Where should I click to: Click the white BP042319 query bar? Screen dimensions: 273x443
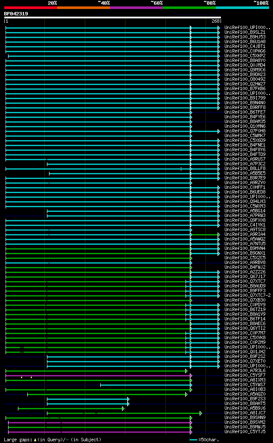(x=113, y=17)
